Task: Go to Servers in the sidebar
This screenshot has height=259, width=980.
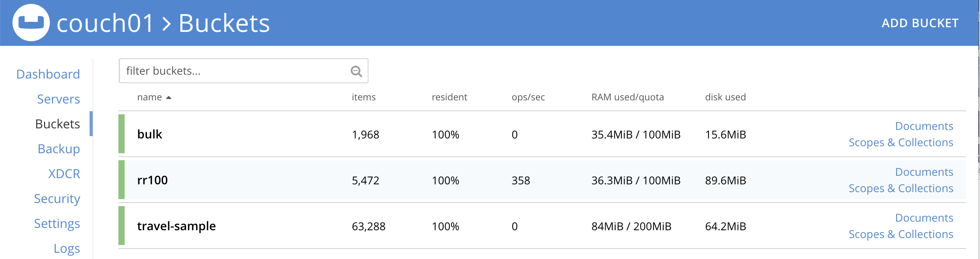Action: [x=58, y=99]
